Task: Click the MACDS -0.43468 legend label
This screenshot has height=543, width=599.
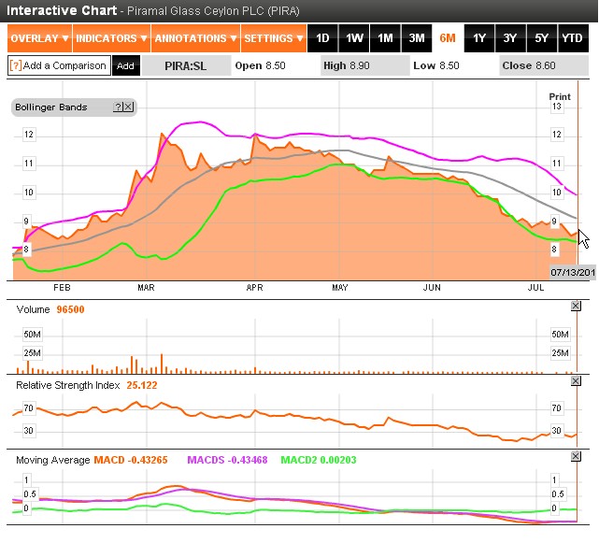Action: pyautogui.click(x=227, y=460)
